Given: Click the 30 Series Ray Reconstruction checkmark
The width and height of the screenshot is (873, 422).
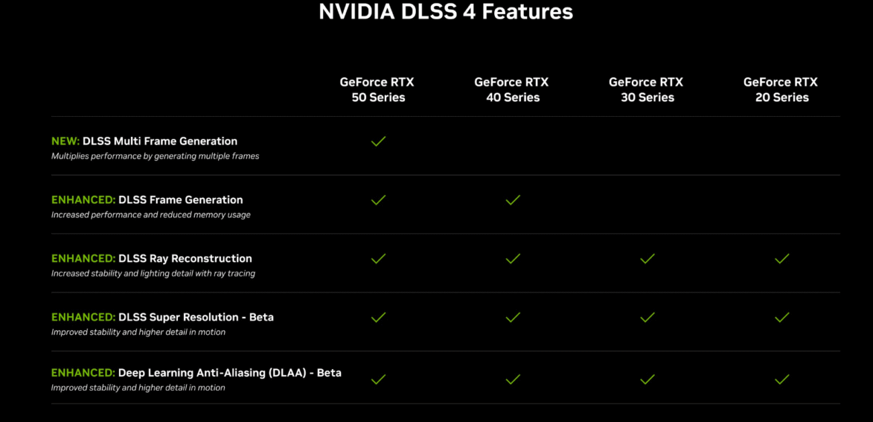Looking at the screenshot, I should click(647, 258).
